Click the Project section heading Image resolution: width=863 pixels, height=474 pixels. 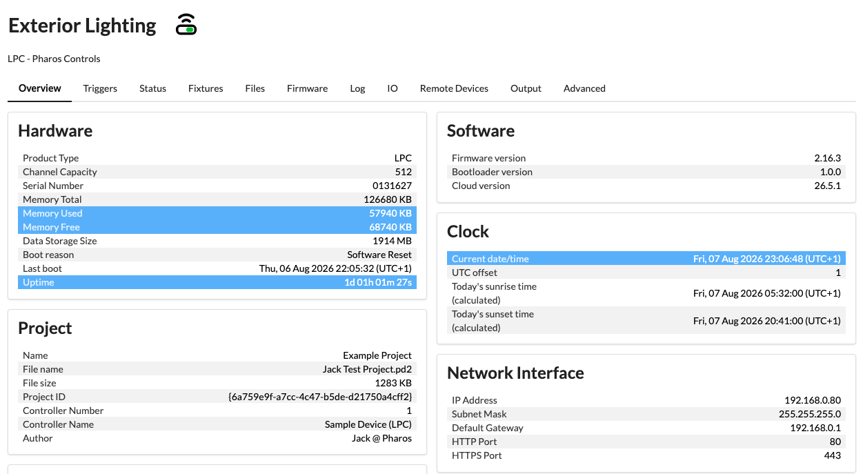tap(45, 328)
